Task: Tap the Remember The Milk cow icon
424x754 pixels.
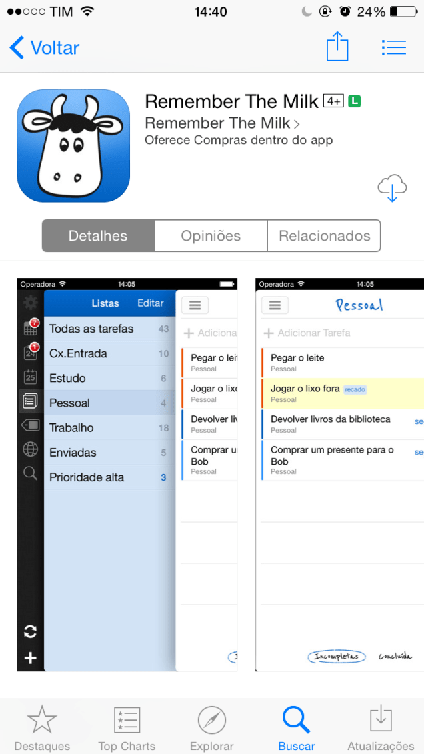Action: click(73, 146)
